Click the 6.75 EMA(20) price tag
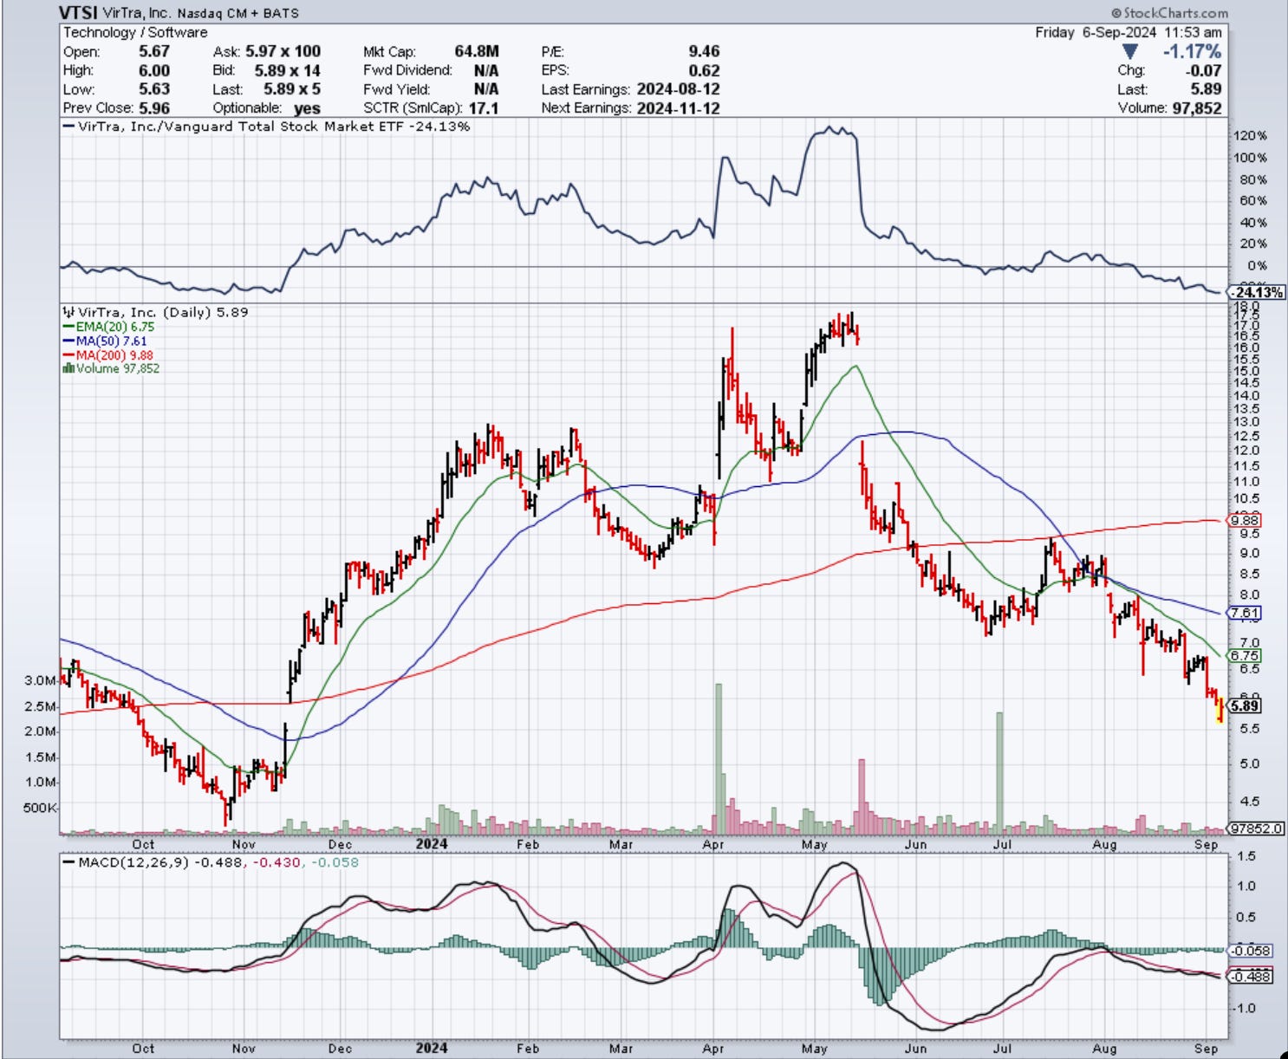This screenshot has height=1059, width=1288. [x=1245, y=655]
